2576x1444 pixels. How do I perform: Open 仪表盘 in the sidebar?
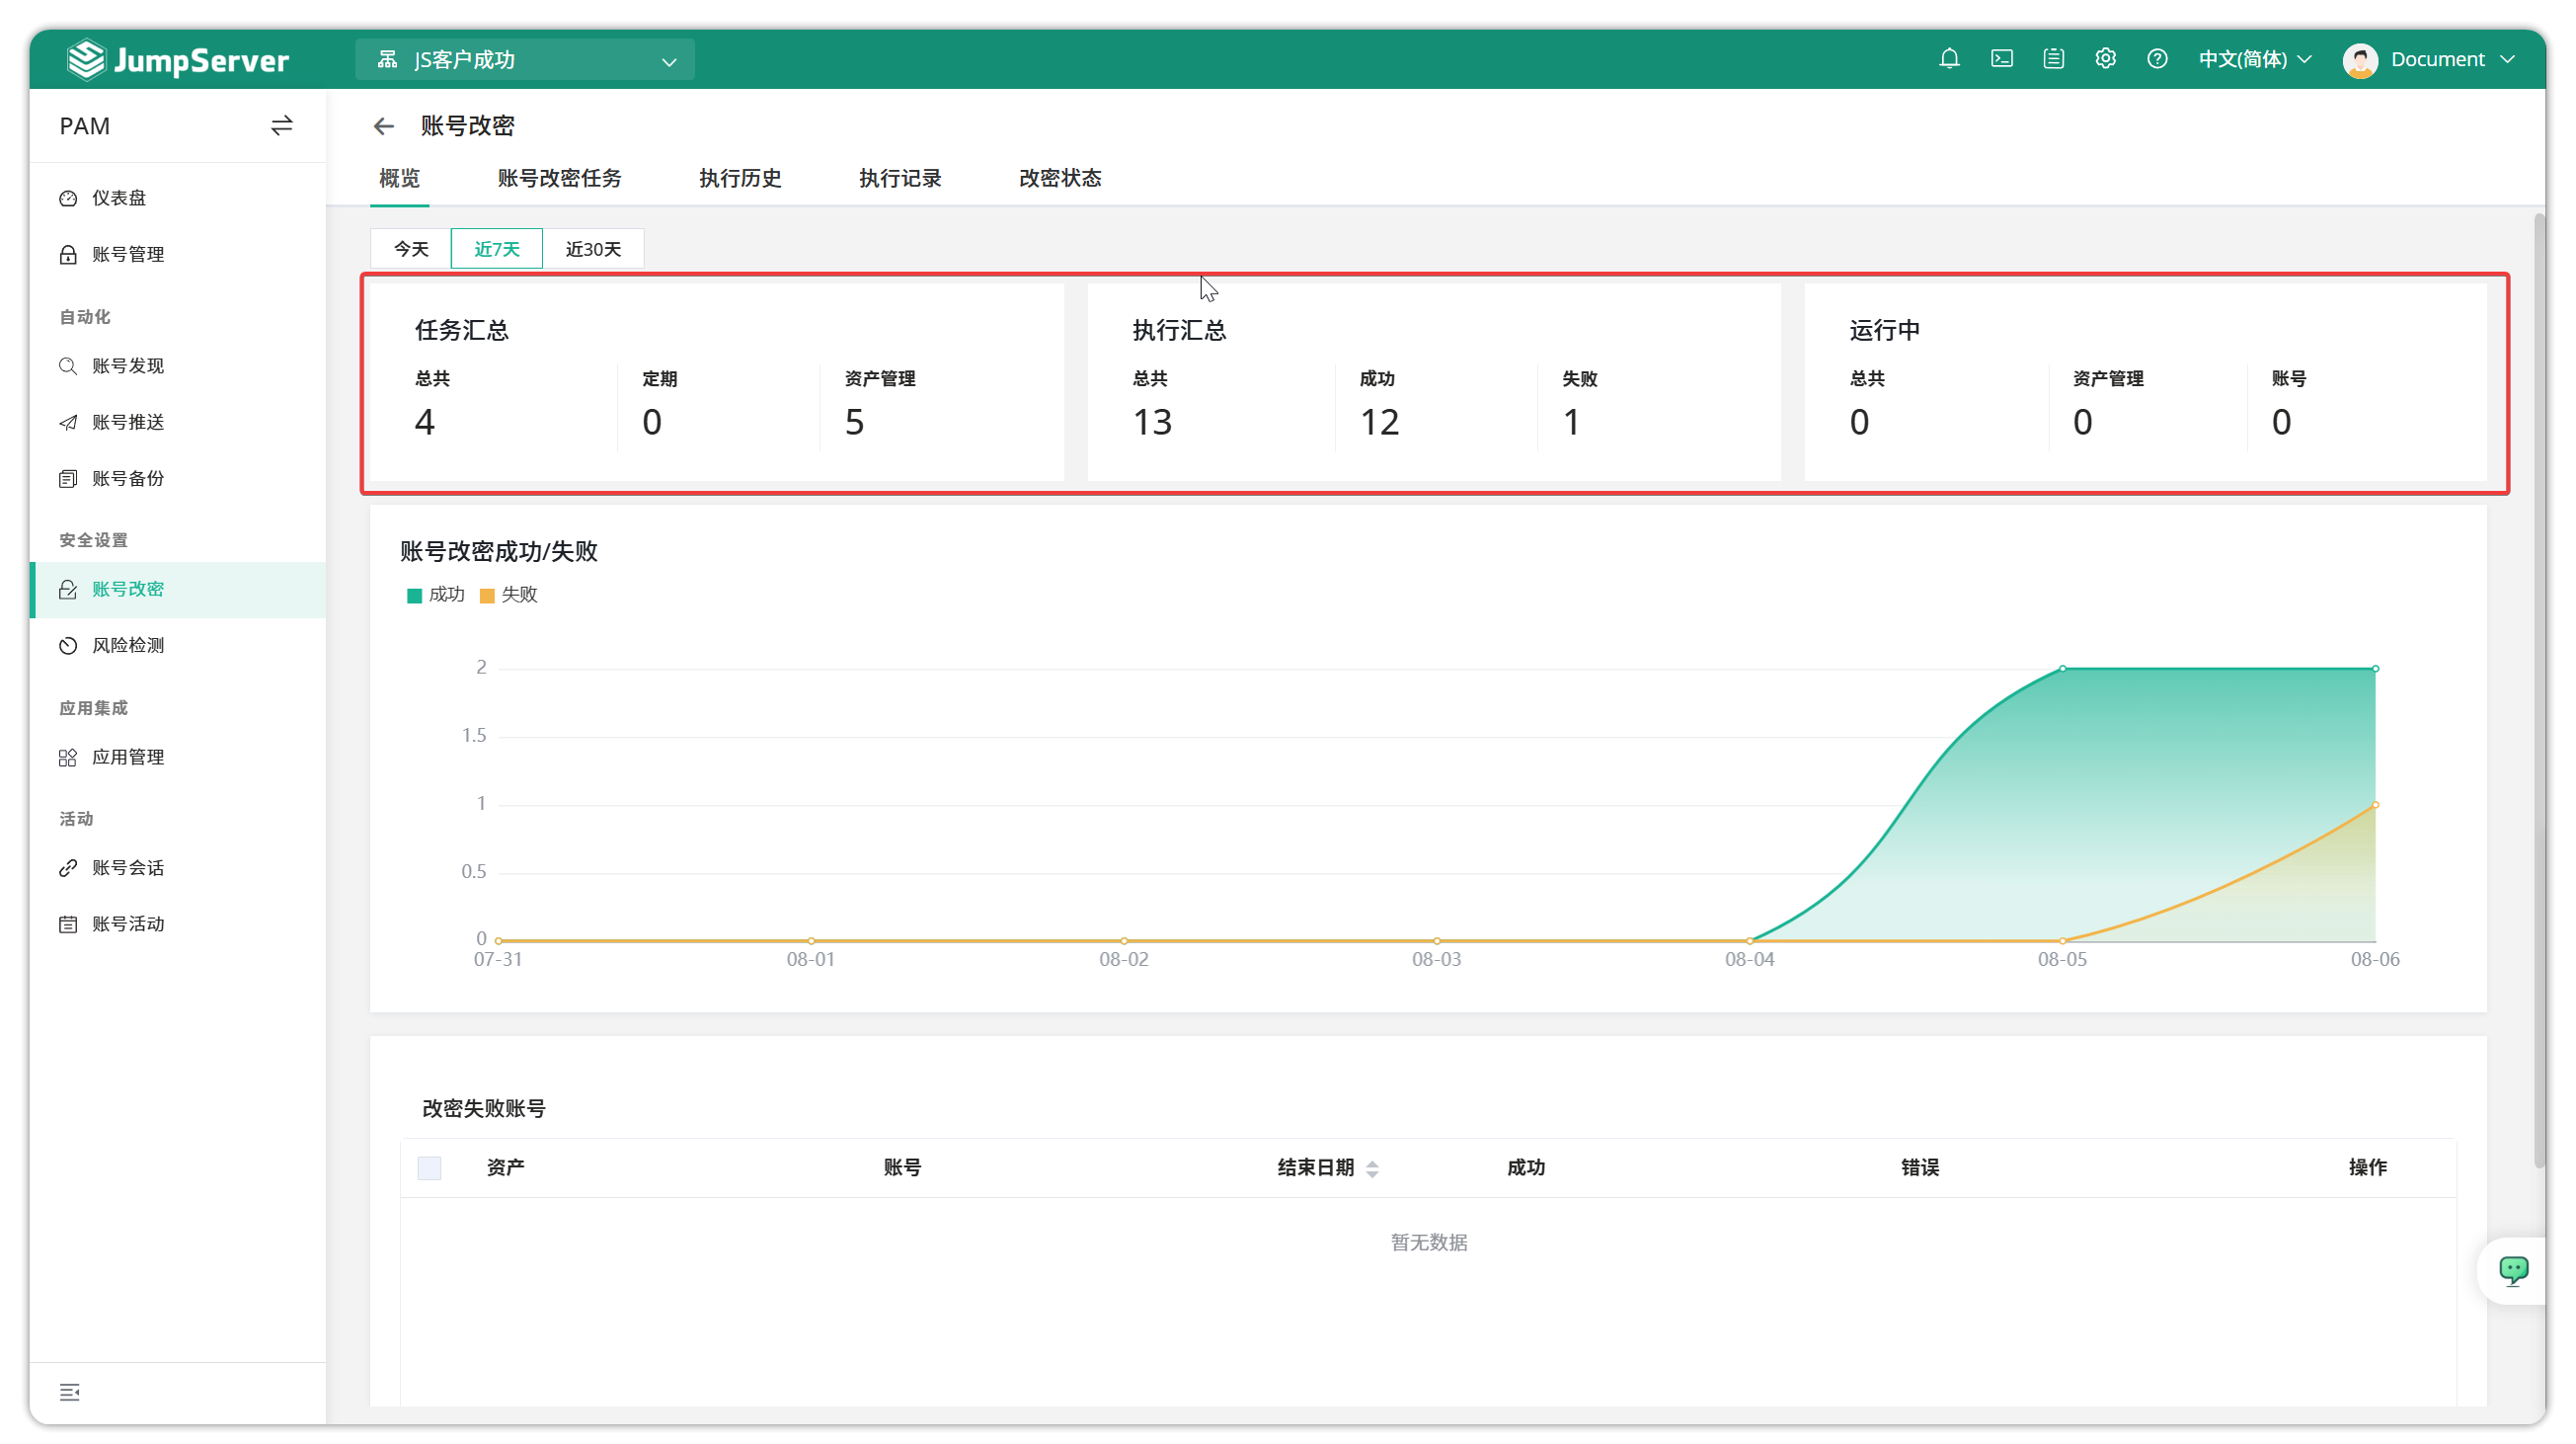pyautogui.click(x=178, y=198)
